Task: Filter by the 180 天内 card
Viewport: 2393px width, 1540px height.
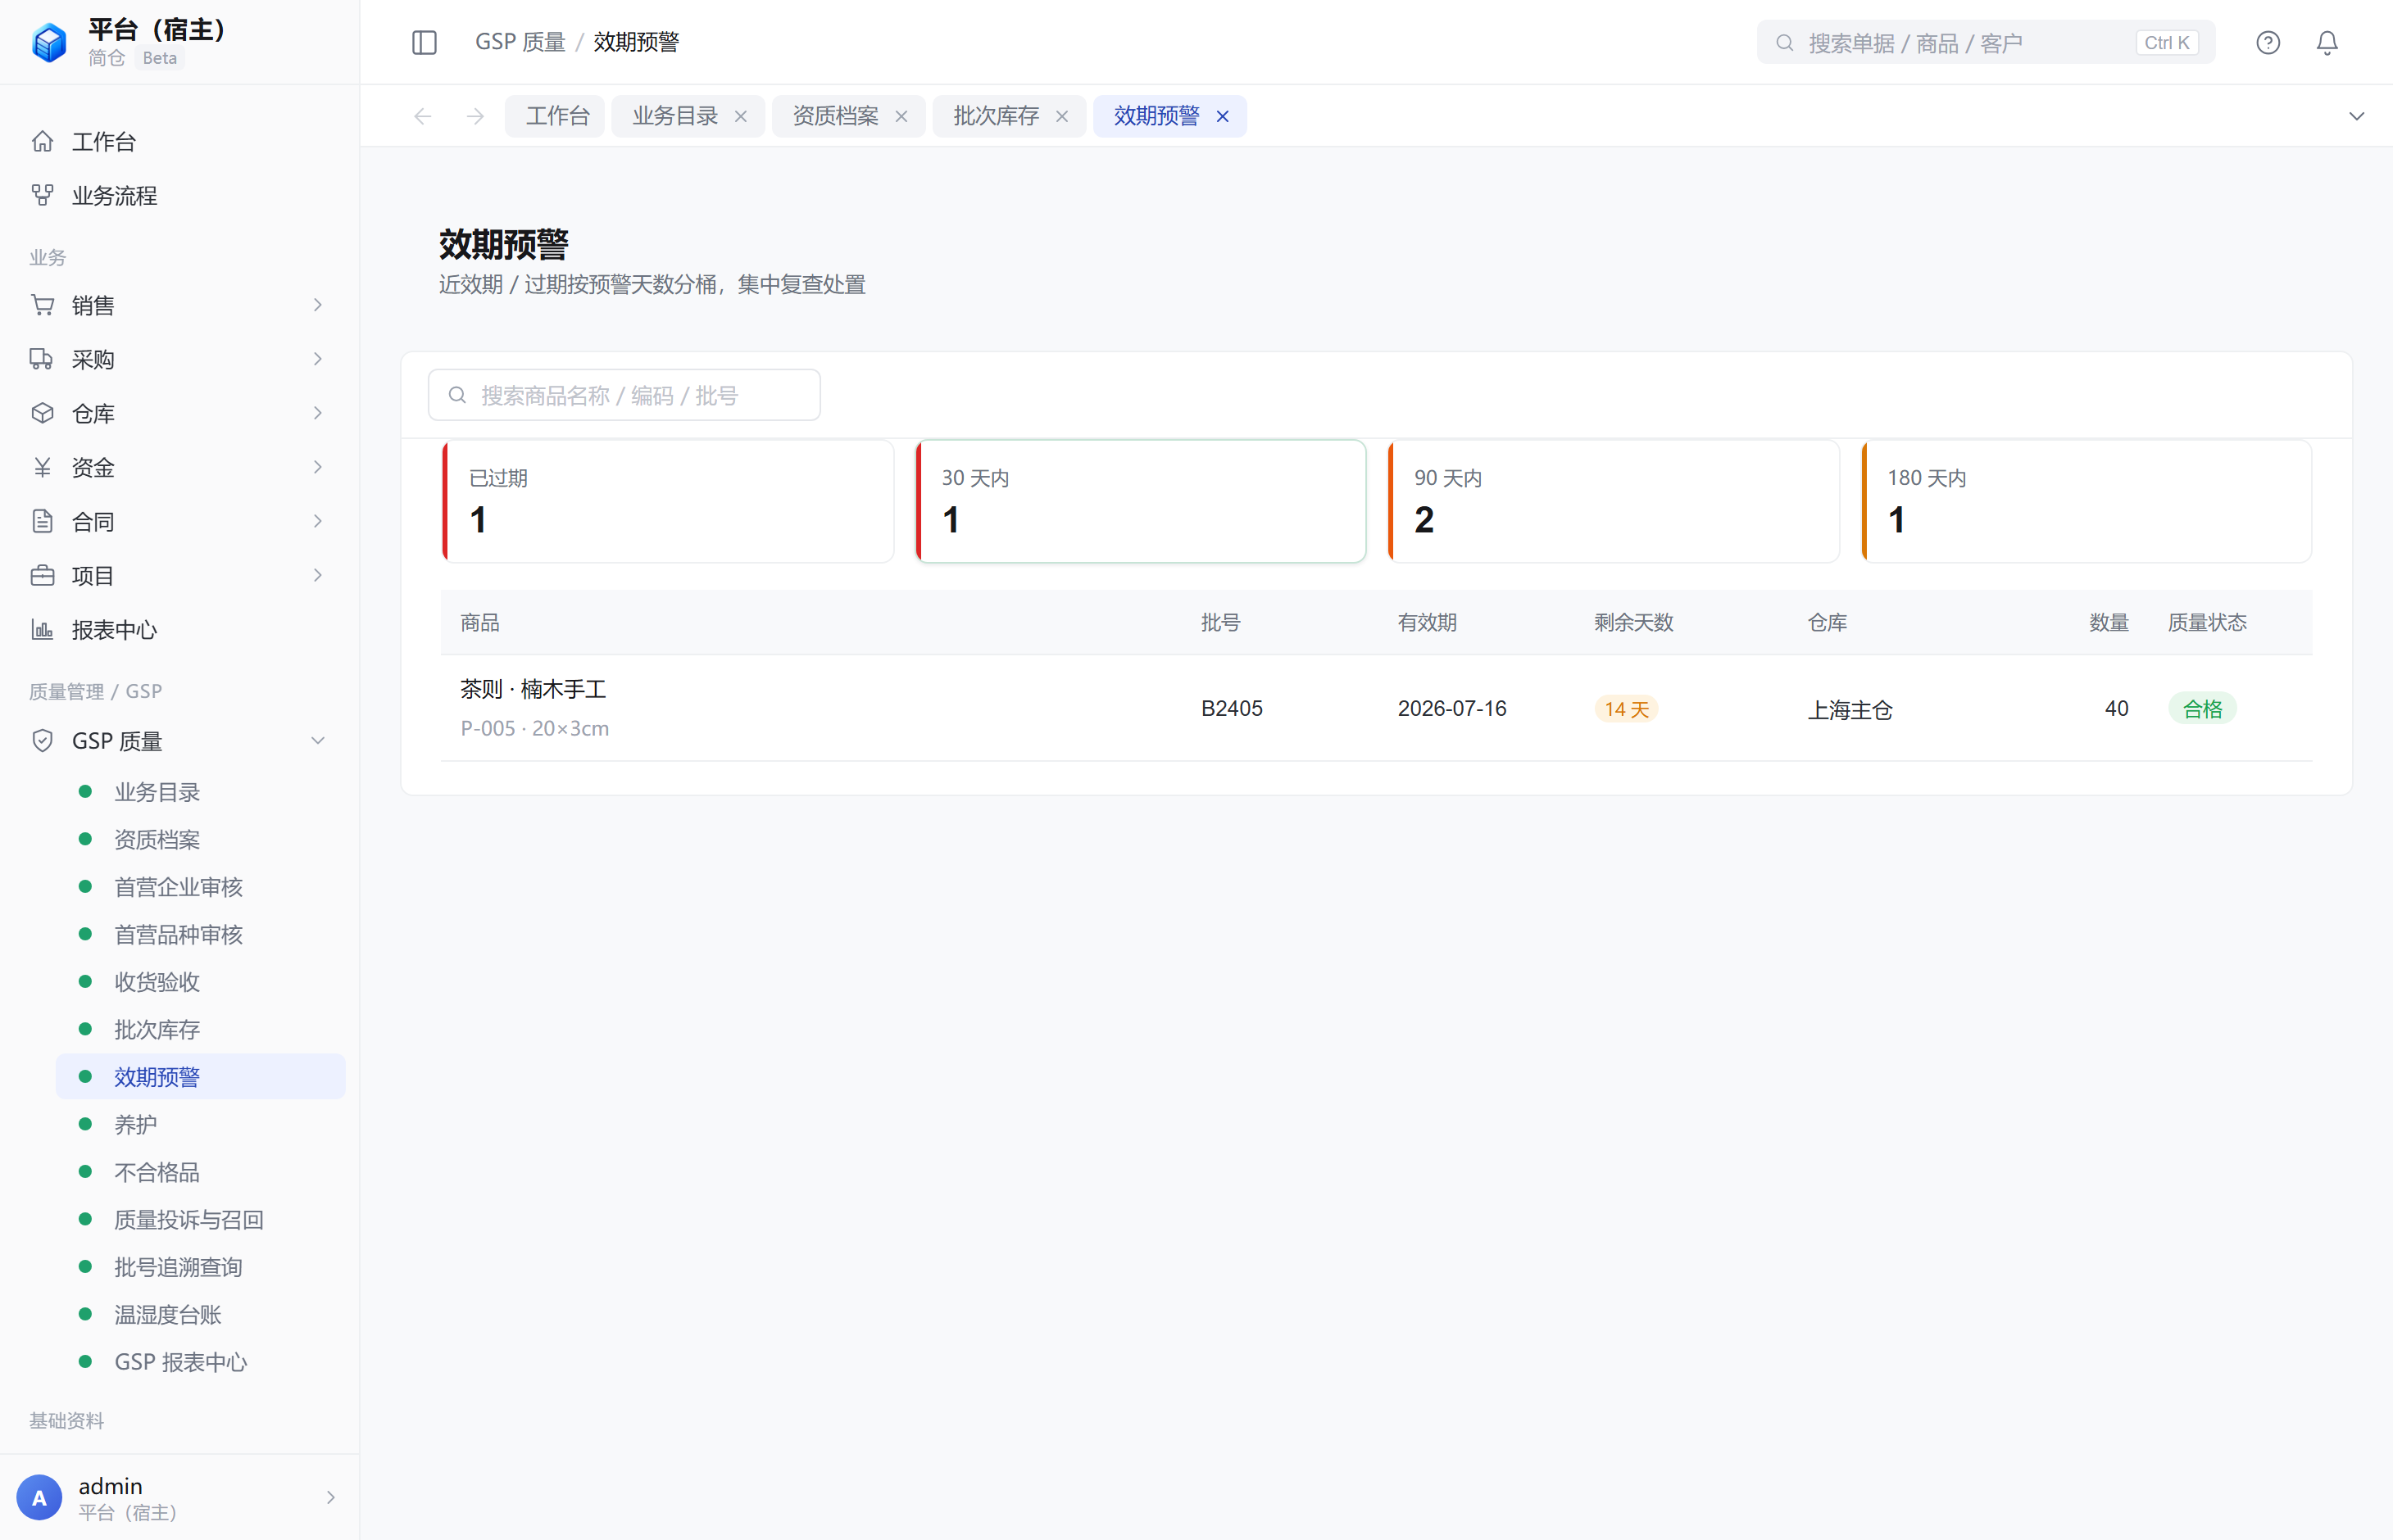Action: point(2086,501)
